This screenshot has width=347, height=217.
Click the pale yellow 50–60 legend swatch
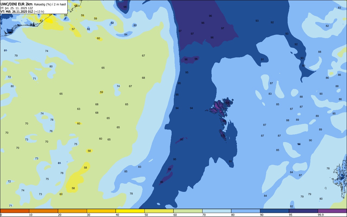(x=159, y=211)
